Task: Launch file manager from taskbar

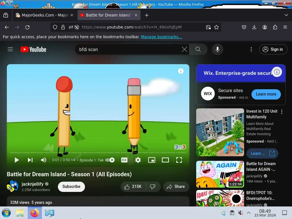Action: [20, 213]
